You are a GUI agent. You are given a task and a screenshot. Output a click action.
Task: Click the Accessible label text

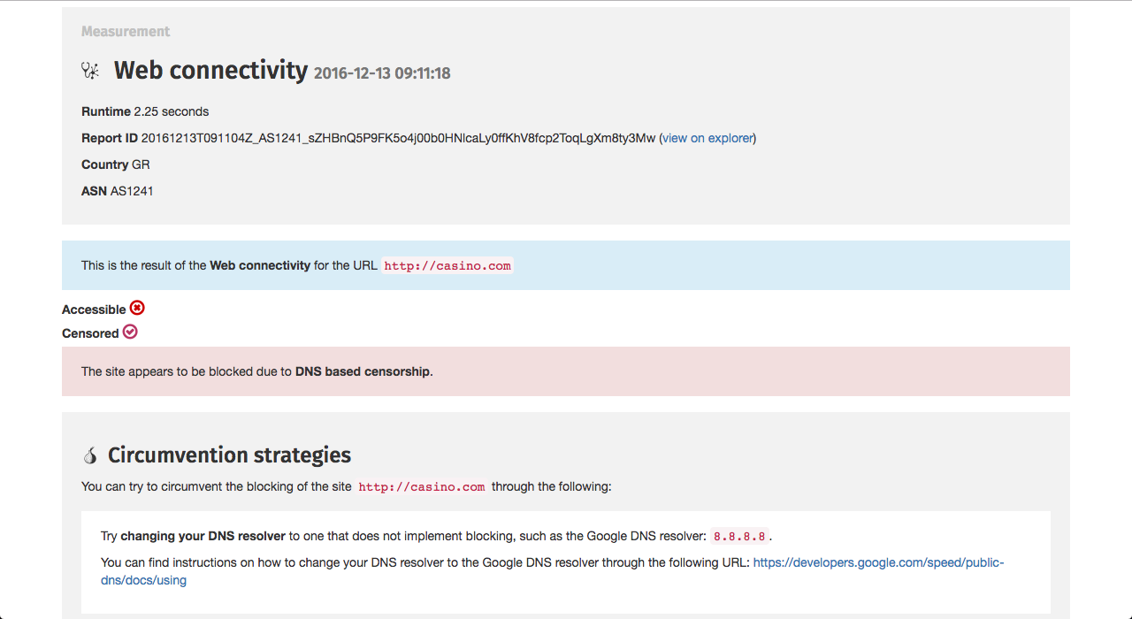(94, 309)
